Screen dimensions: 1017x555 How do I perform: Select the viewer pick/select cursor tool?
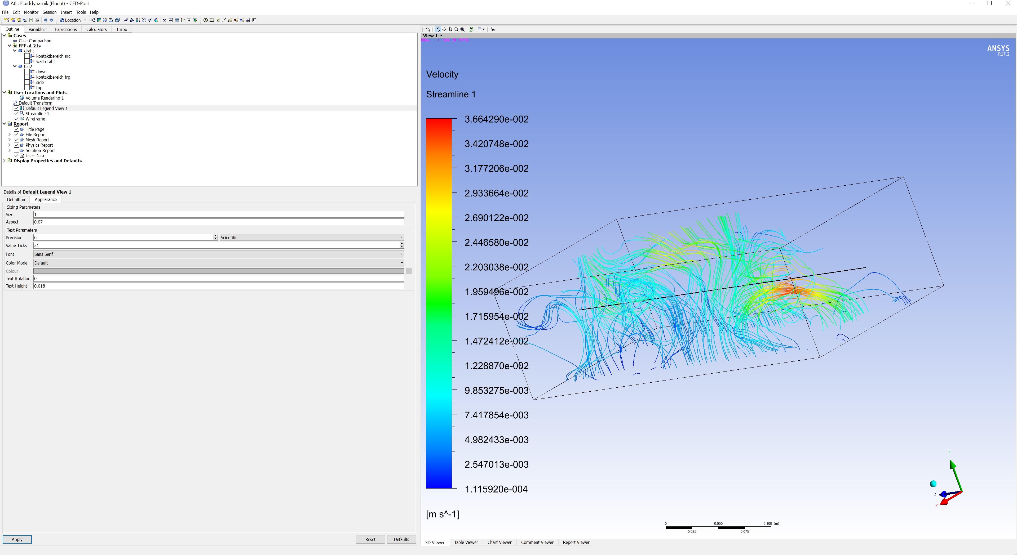(428, 29)
